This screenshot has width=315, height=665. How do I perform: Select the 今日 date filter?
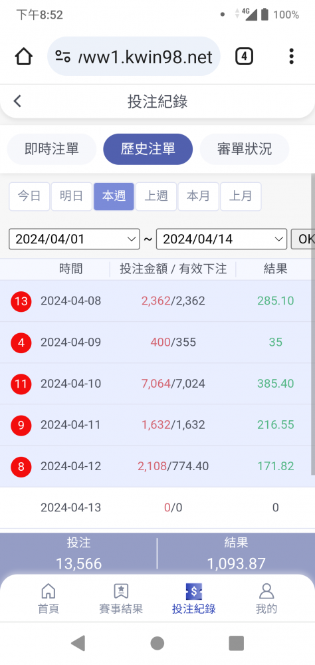(29, 196)
